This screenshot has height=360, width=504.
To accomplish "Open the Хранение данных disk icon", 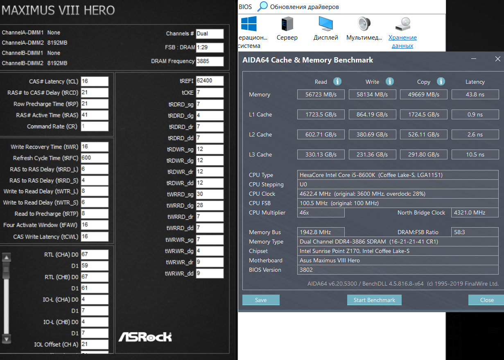I will coord(402,24).
